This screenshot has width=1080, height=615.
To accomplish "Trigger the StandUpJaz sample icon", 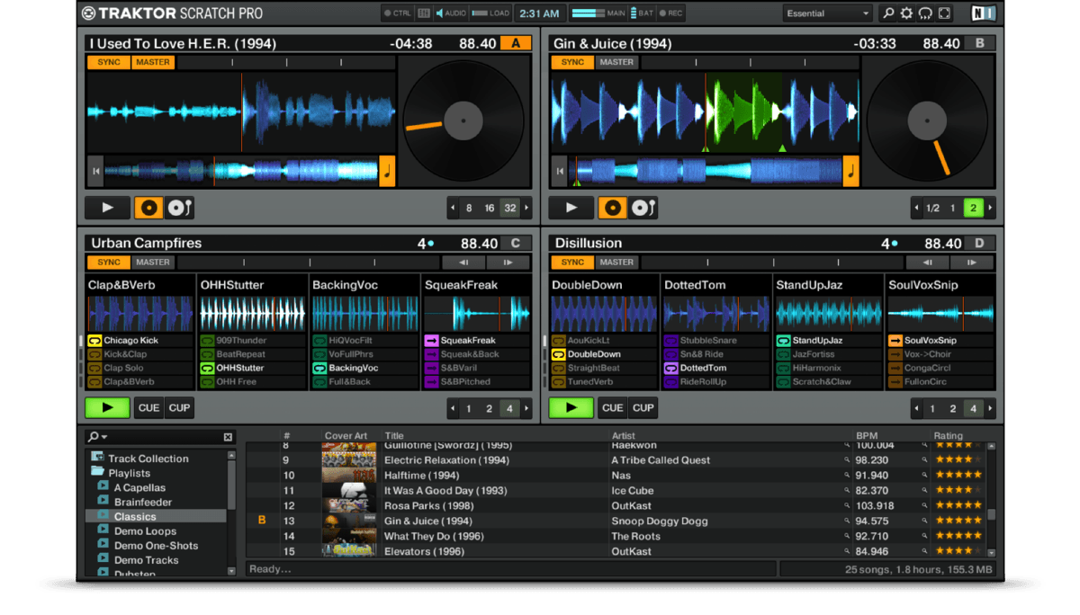I will (x=783, y=341).
